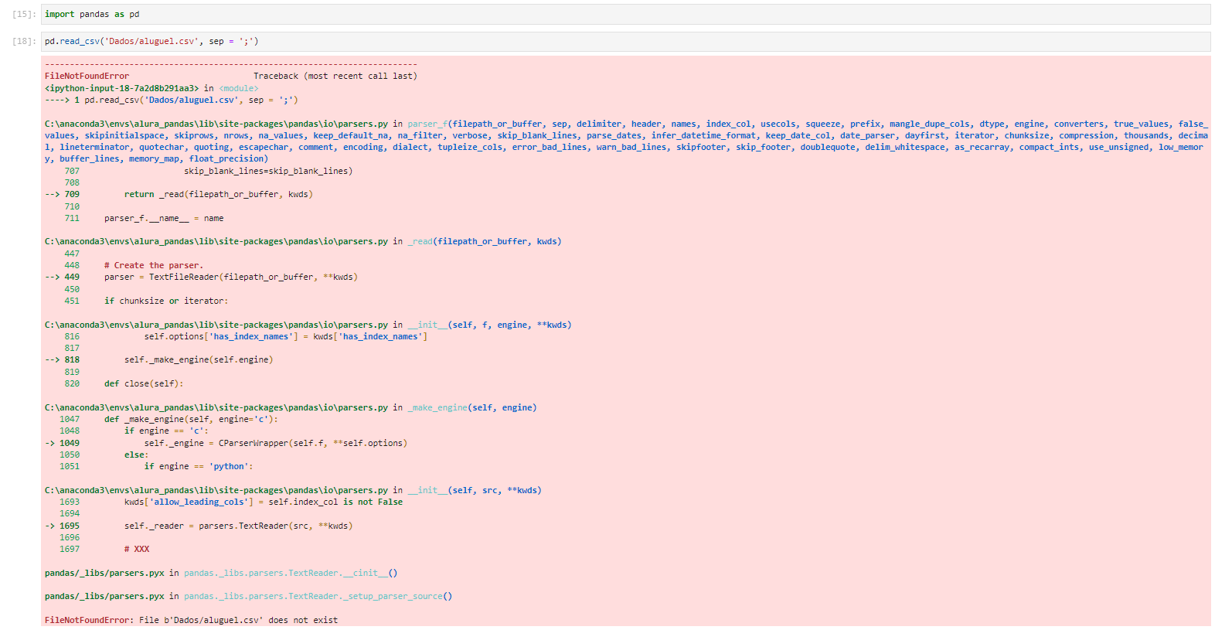Click line 1047 'def _make_engine(self, engine='c'):'
This screenshot has height=630, width=1215.
(191, 419)
